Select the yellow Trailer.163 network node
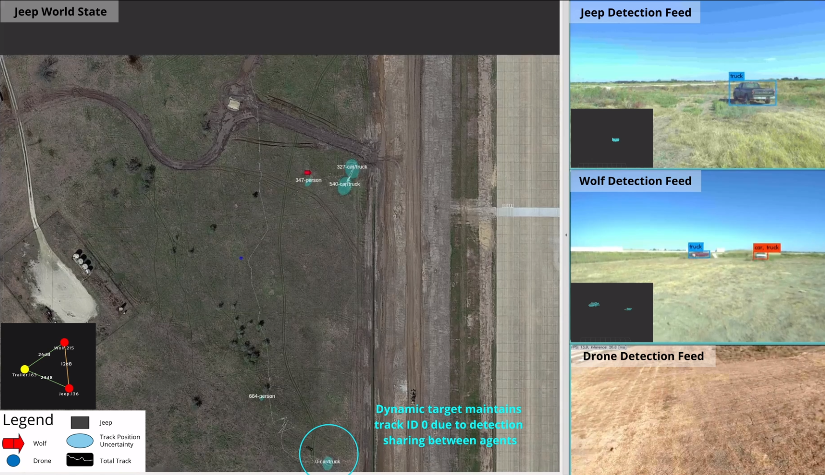 coord(25,369)
